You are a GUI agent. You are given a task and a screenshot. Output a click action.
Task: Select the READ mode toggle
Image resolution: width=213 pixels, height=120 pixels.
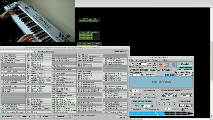pos(9,117)
